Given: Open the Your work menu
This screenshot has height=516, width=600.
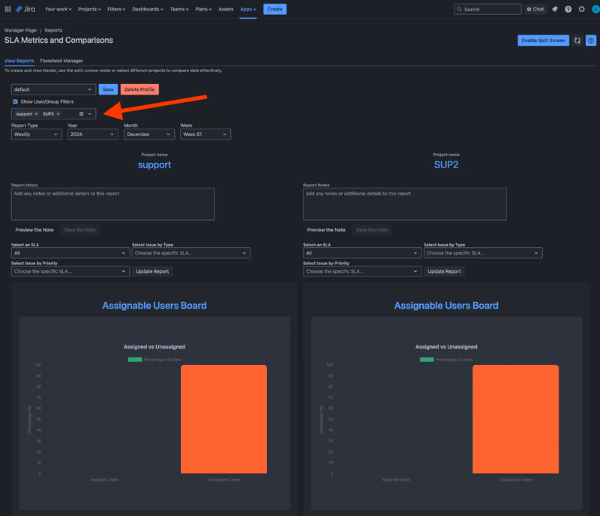Looking at the screenshot, I should point(58,9).
